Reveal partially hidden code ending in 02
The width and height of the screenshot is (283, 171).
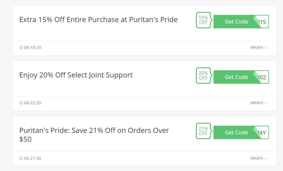point(263,77)
